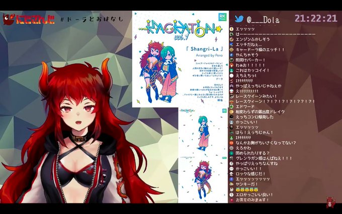The image size is (342, 214).
Task: Open the large IMAGINATION vol.1 album image
Action: point(181,59)
